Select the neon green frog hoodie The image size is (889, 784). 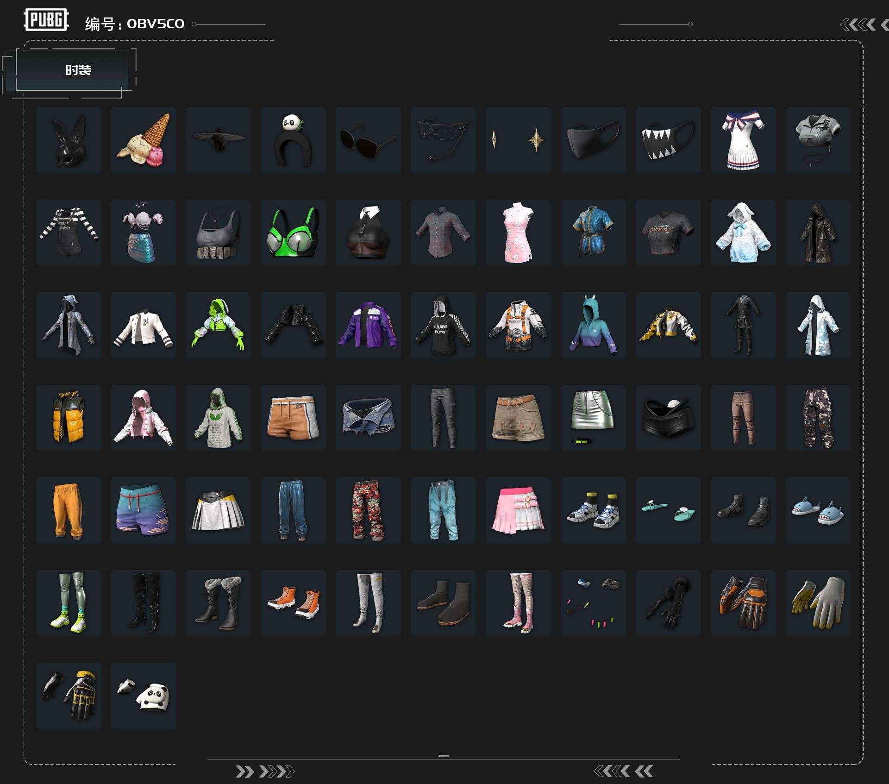coord(218,325)
